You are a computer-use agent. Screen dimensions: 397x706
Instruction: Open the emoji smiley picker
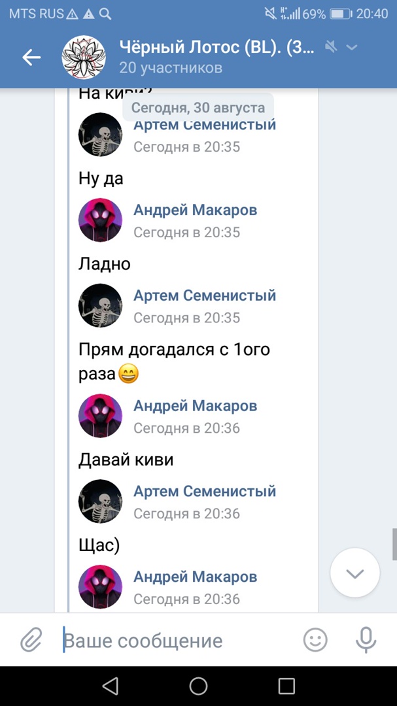point(315,640)
